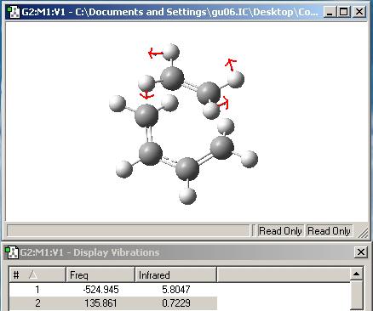The height and width of the screenshot is (311, 373).
Task: Click the first Read Only status panel
Action: [280, 231]
